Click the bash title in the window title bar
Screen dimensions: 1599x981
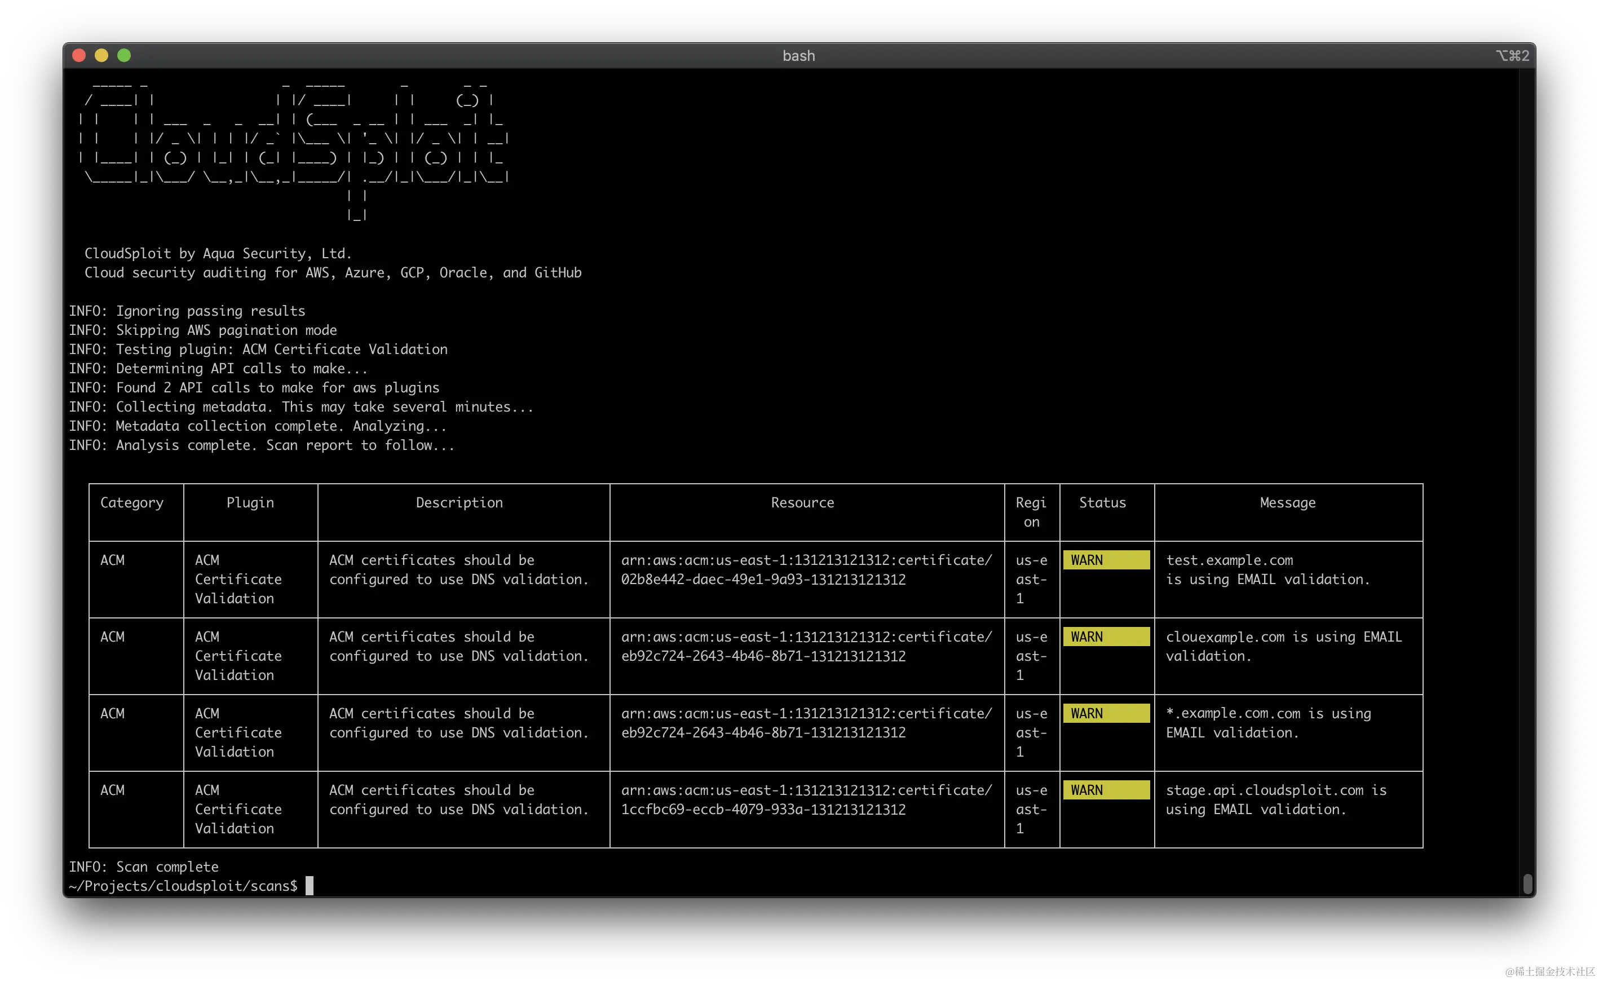[798, 56]
